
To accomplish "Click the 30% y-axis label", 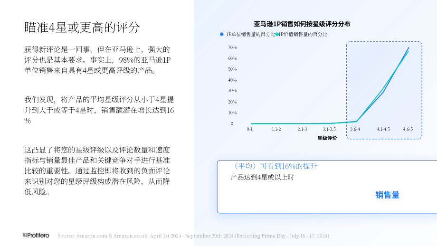I will (x=232, y=91).
